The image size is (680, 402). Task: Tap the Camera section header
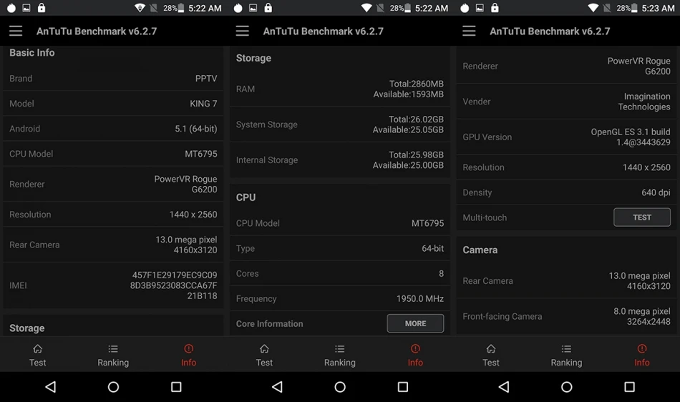480,250
